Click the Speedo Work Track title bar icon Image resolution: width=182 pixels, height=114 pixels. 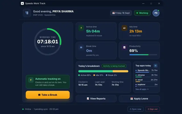coord(22,3)
